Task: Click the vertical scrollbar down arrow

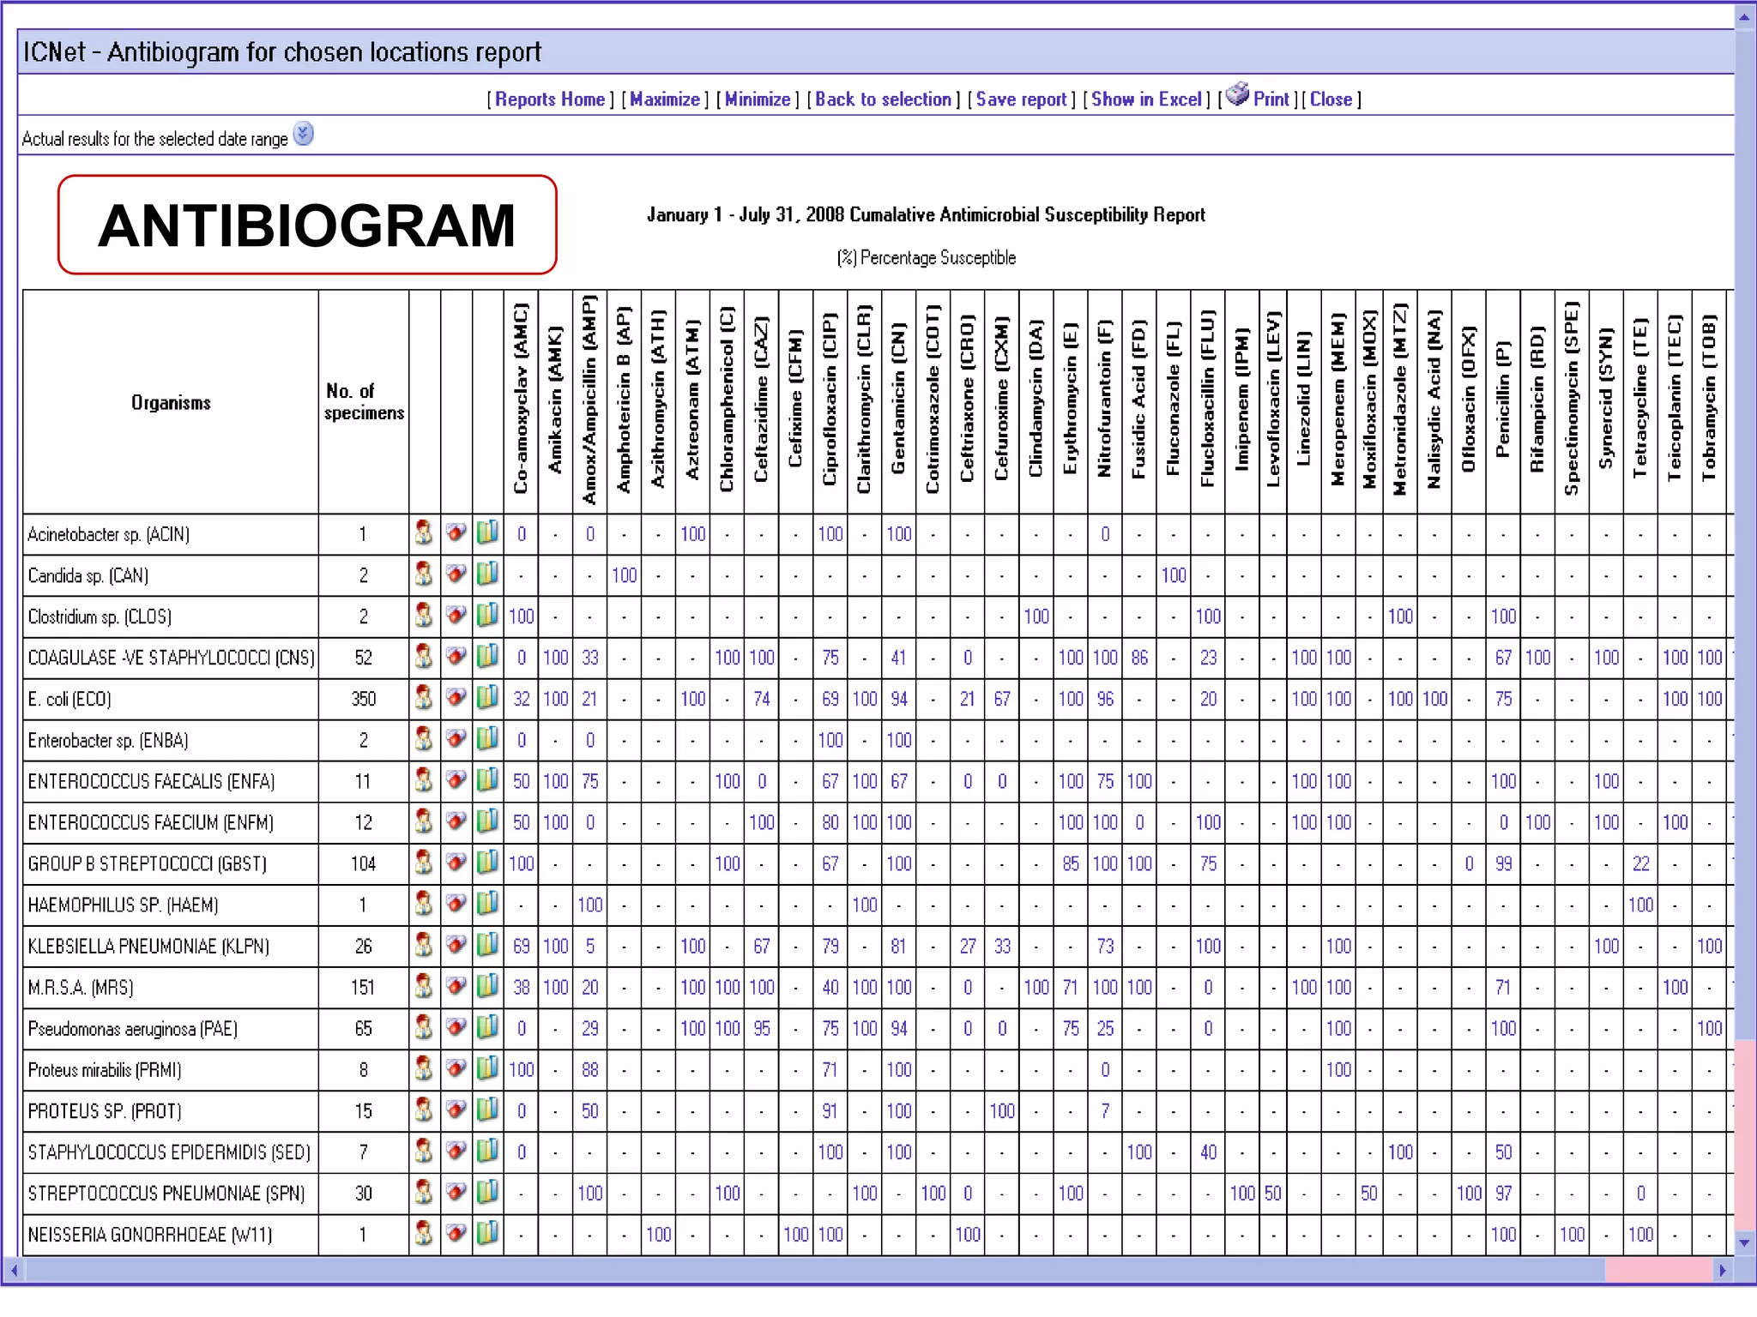Action: tap(1745, 1242)
